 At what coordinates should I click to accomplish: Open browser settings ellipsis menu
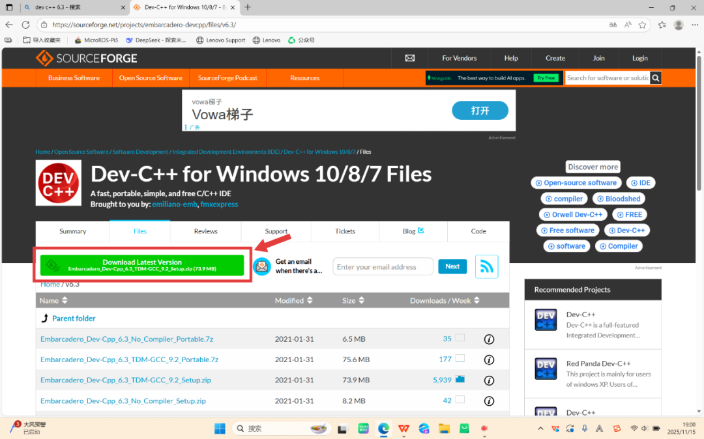click(695, 25)
